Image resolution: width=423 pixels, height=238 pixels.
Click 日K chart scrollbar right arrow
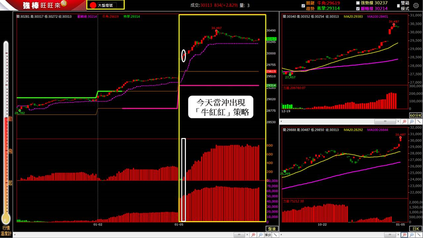398,235
